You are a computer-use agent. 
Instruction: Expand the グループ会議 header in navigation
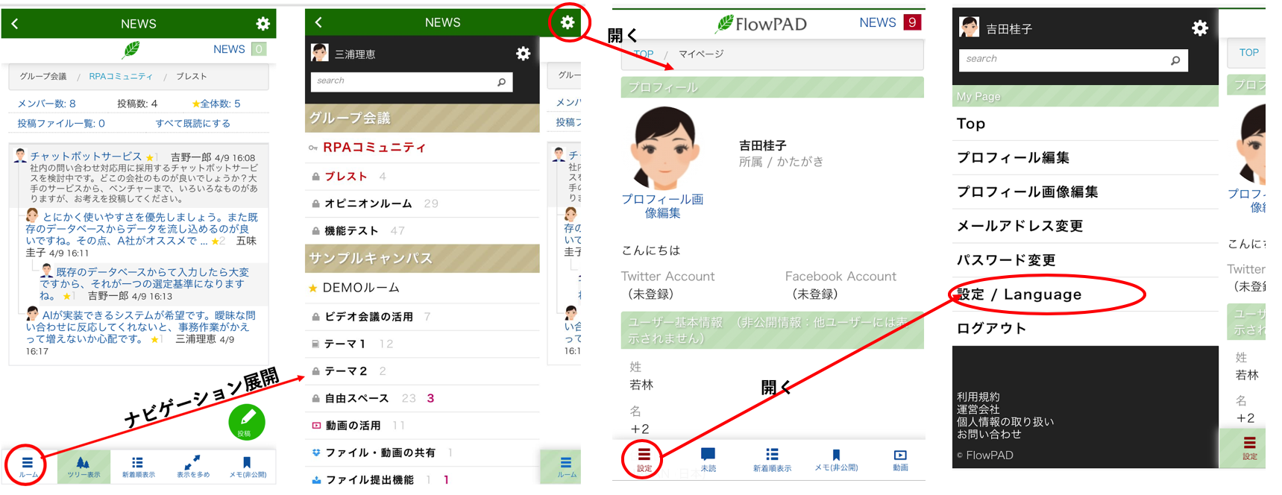click(x=422, y=118)
